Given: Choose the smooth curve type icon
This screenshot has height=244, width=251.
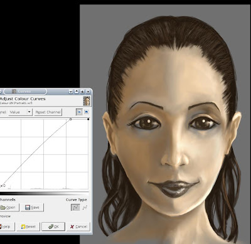Looking at the screenshot, I should point(75,208).
